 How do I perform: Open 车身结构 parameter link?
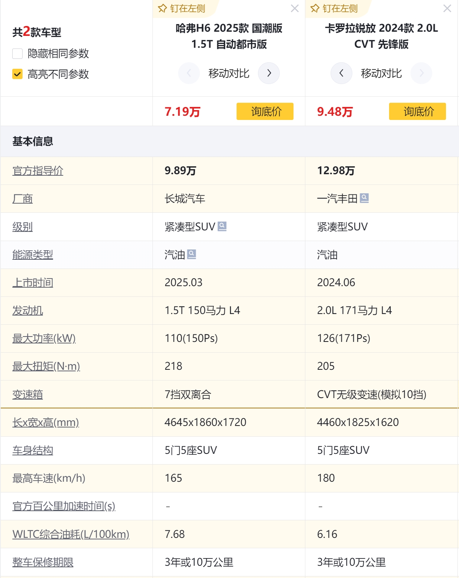tap(32, 450)
